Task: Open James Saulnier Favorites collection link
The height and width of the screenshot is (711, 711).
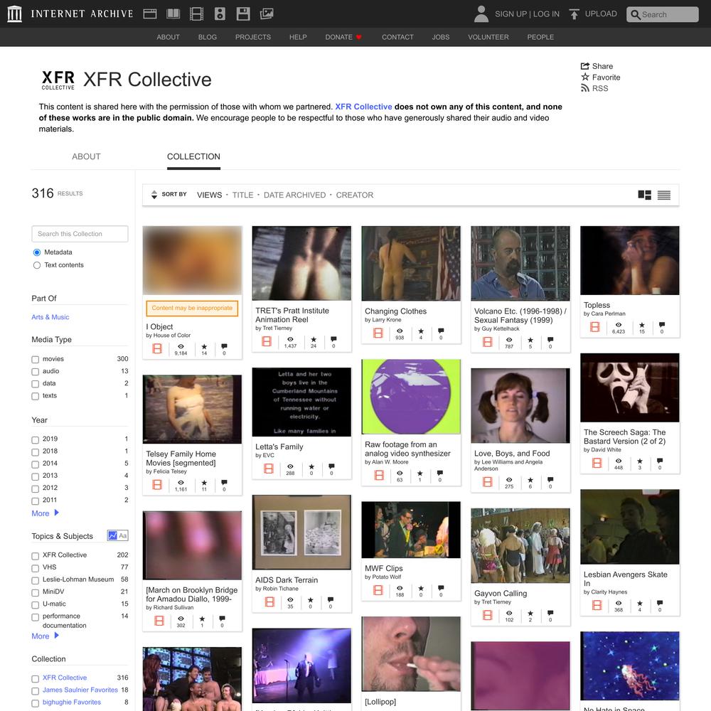Action: click(x=80, y=690)
